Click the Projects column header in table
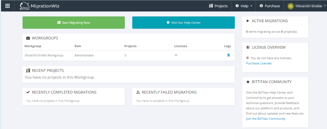This screenshot has height=129, width=327. [x=131, y=46]
